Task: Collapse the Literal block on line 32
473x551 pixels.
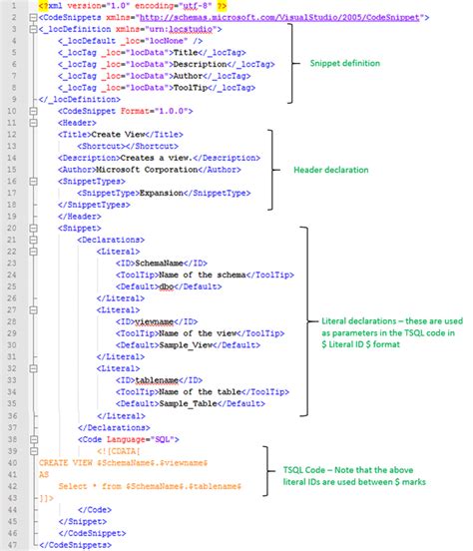Action: 33,368
